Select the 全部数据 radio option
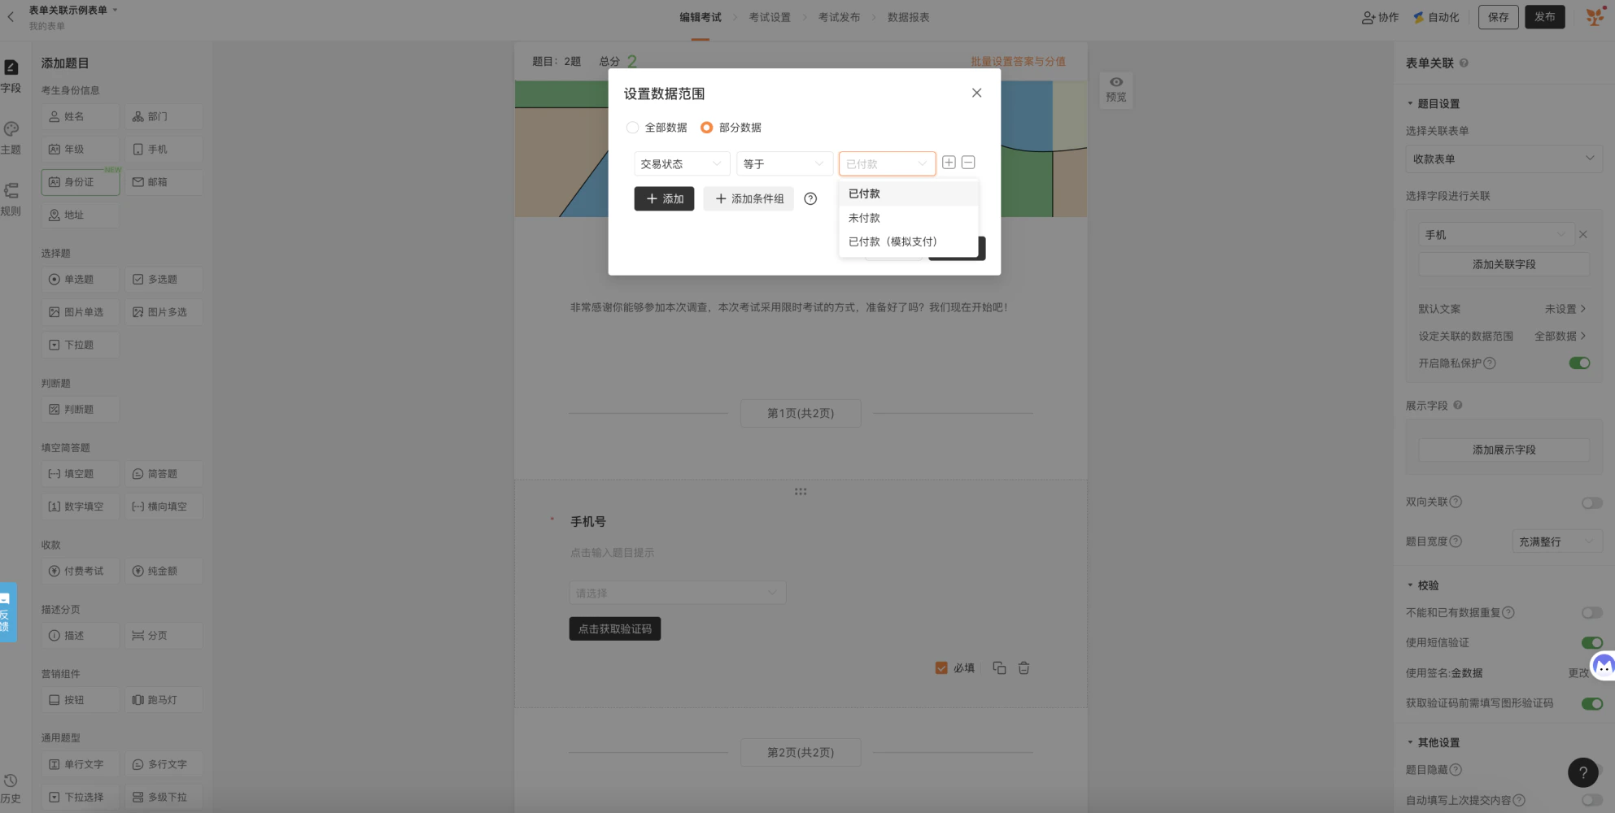This screenshot has width=1615, height=813. (x=657, y=128)
